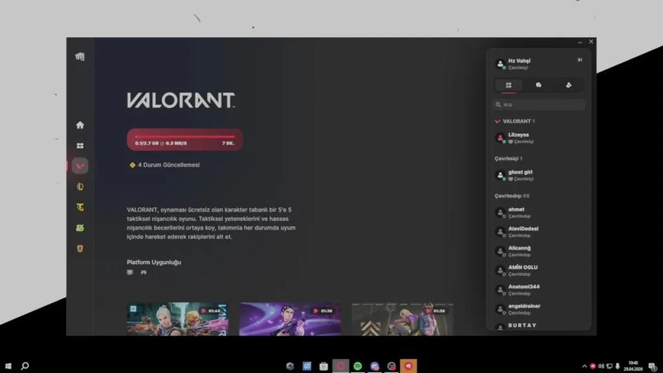The width and height of the screenshot is (663, 373).
Task: Open the orange highlighted taskbar app
Action: coord(408,366)
